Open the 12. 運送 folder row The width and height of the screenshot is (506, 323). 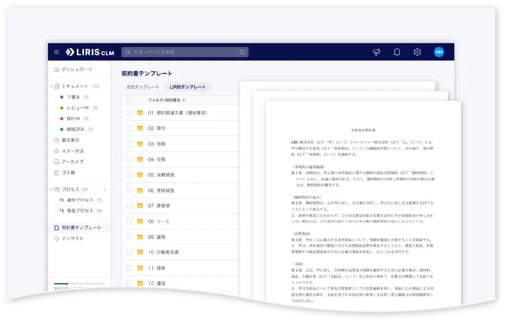pyautogui.click(x=181, y=283)
